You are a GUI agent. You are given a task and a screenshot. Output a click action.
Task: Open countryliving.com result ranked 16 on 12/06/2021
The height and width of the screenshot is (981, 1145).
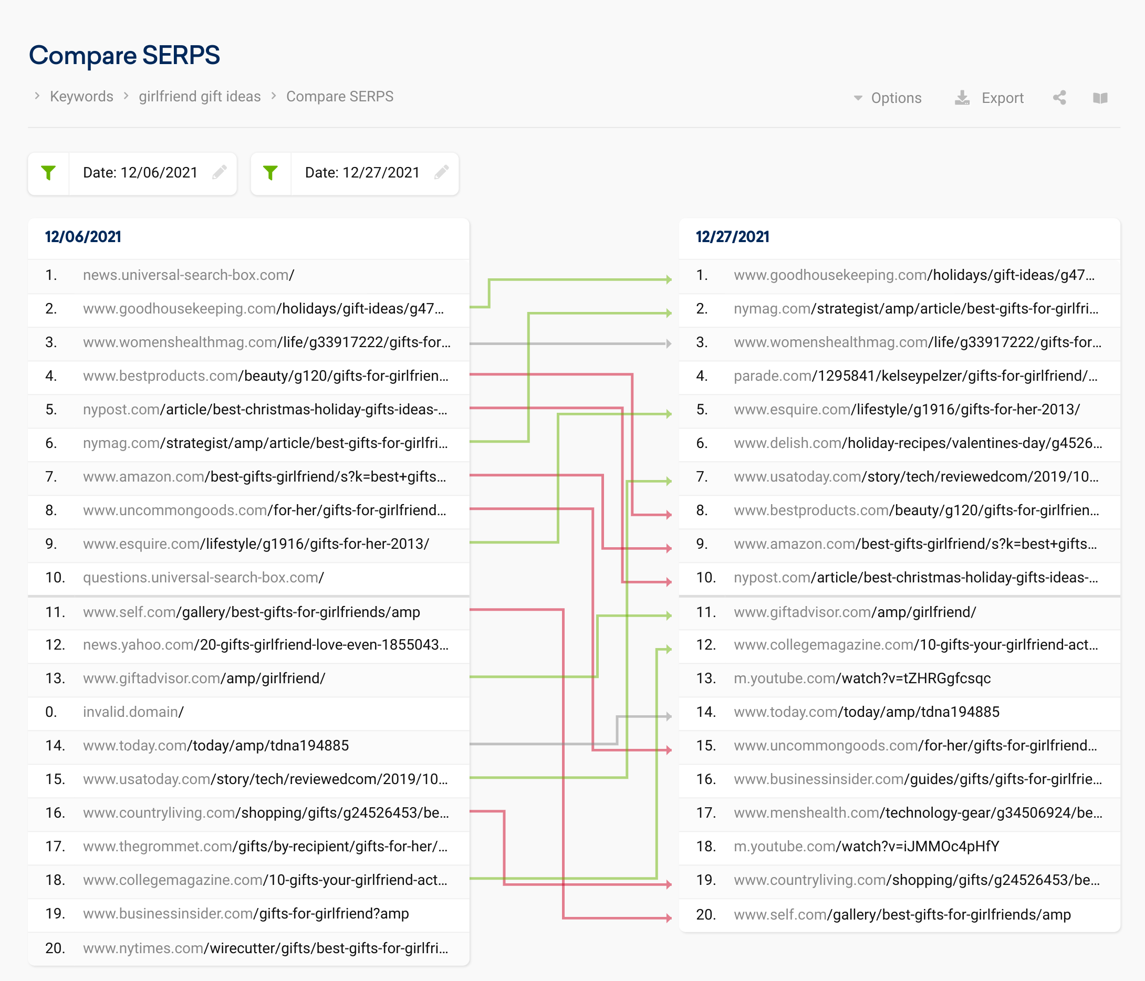[x=266, y=813]
